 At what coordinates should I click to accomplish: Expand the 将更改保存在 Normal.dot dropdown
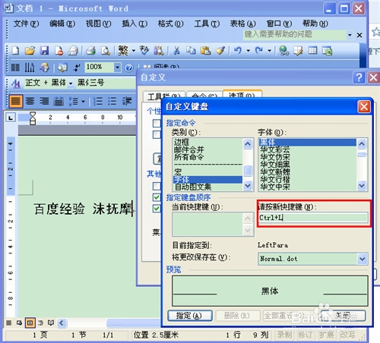tap(363, 259)
